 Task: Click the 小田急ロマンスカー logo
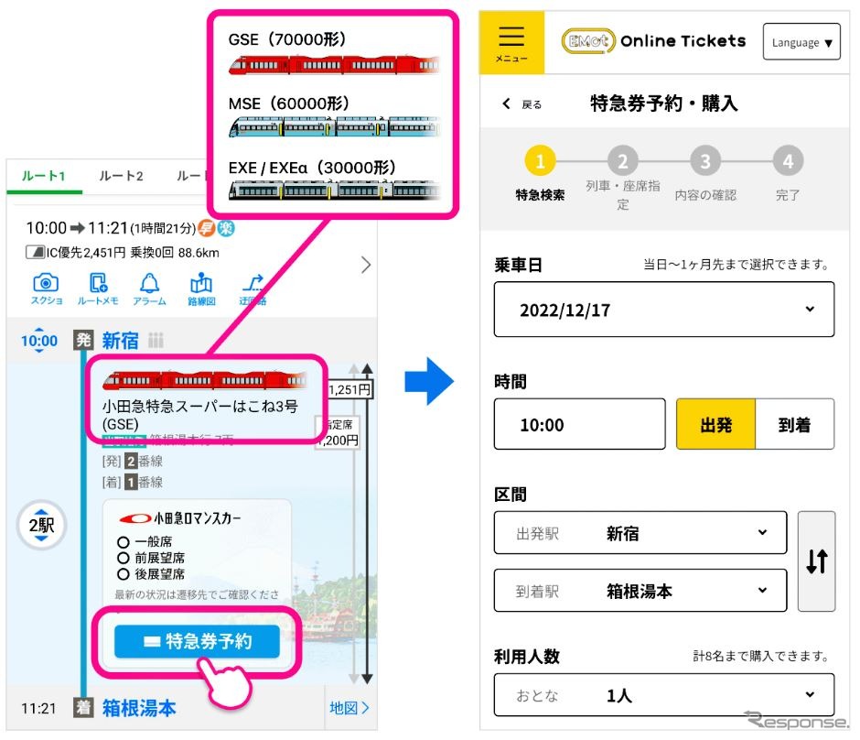coord(180,517)
